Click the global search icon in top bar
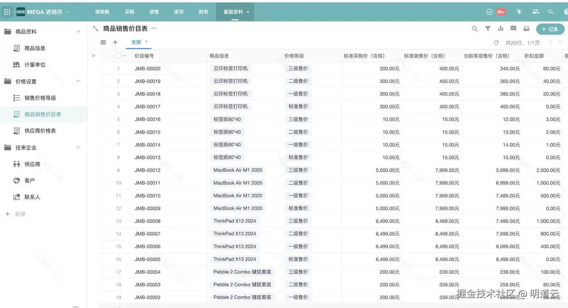The height and width of the screenshot is (308, 568). [x=551, y=12]
